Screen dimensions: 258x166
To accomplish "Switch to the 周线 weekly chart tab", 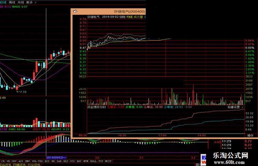I will tap(12, 2).
